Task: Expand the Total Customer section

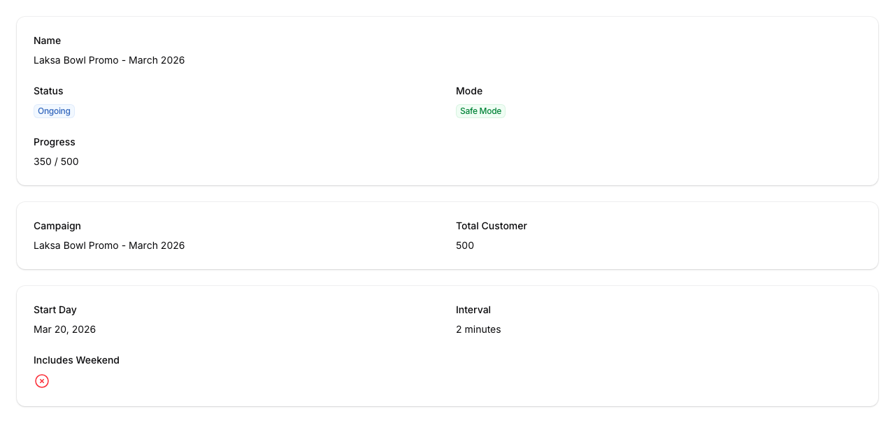Action: [x=492, y=226]
